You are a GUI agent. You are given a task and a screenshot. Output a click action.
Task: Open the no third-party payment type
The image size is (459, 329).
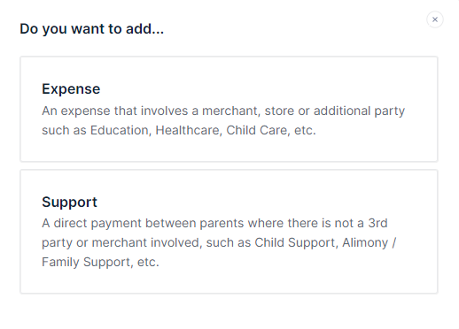tap(229, 232)
